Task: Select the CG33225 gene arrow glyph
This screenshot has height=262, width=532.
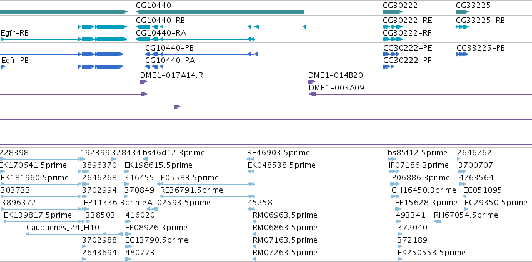Action: pyautogui.click(x=462, y=12)
